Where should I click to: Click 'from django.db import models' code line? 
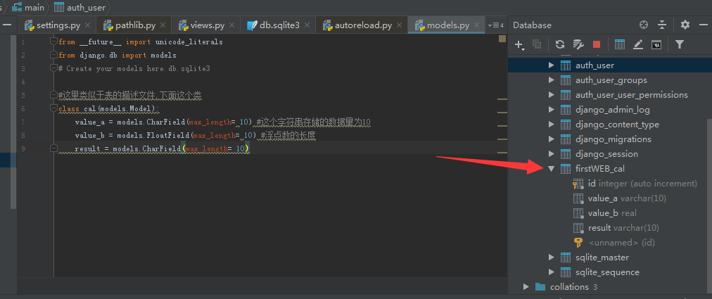(117, 55)
